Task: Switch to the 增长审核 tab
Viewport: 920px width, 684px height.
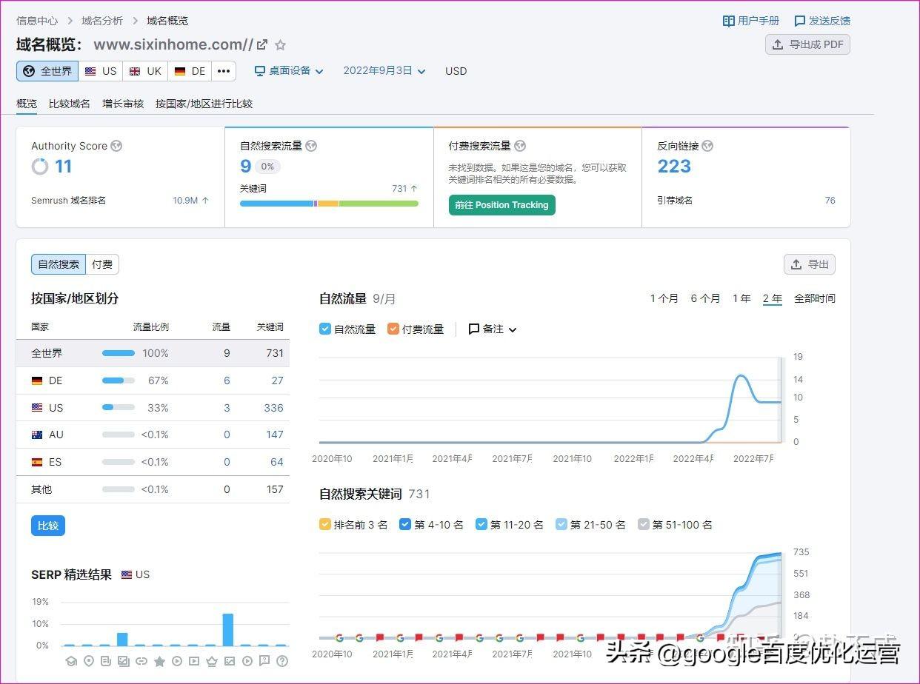Action: (123, 104)
